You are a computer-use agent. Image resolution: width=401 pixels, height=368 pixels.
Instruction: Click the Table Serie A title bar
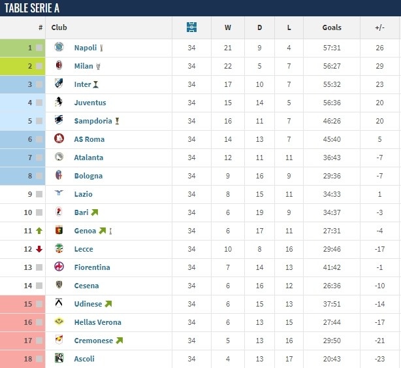pyautogui.click(x=200, y=8)
